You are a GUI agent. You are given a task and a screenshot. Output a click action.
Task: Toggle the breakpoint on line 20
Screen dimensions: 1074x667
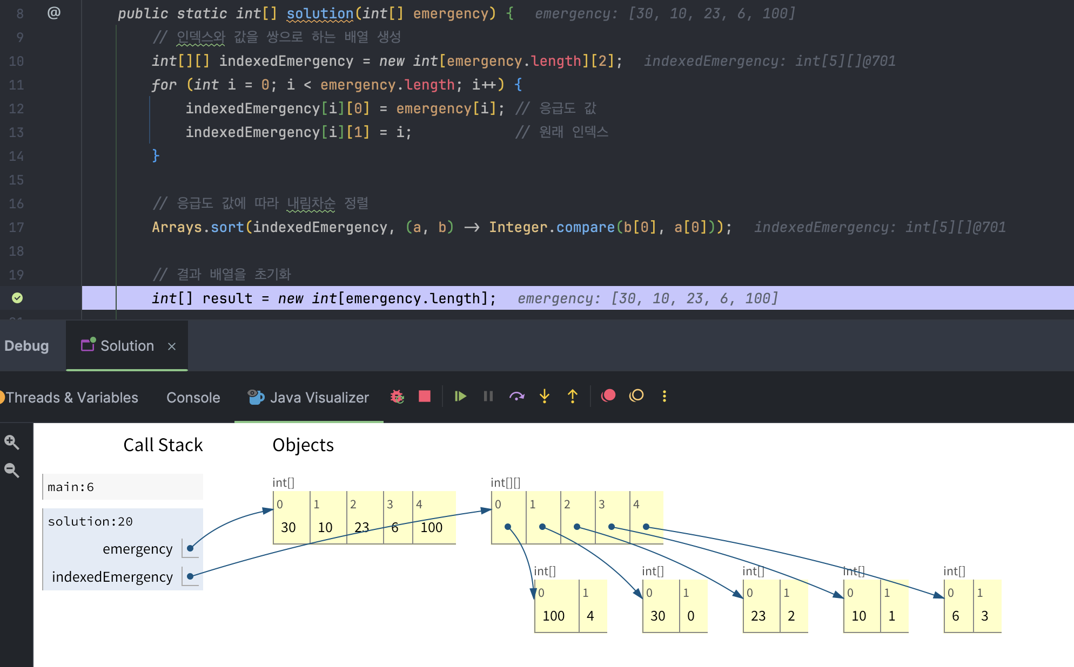17,298
